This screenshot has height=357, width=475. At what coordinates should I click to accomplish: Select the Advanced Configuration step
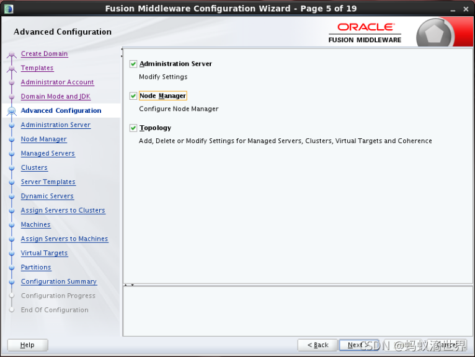(x=61, y=110)
